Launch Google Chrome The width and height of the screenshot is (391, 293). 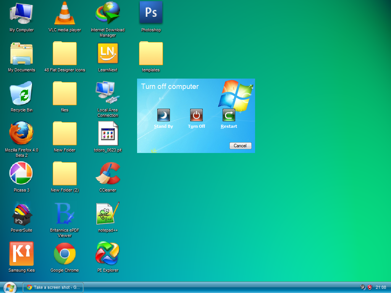point(65,253)
